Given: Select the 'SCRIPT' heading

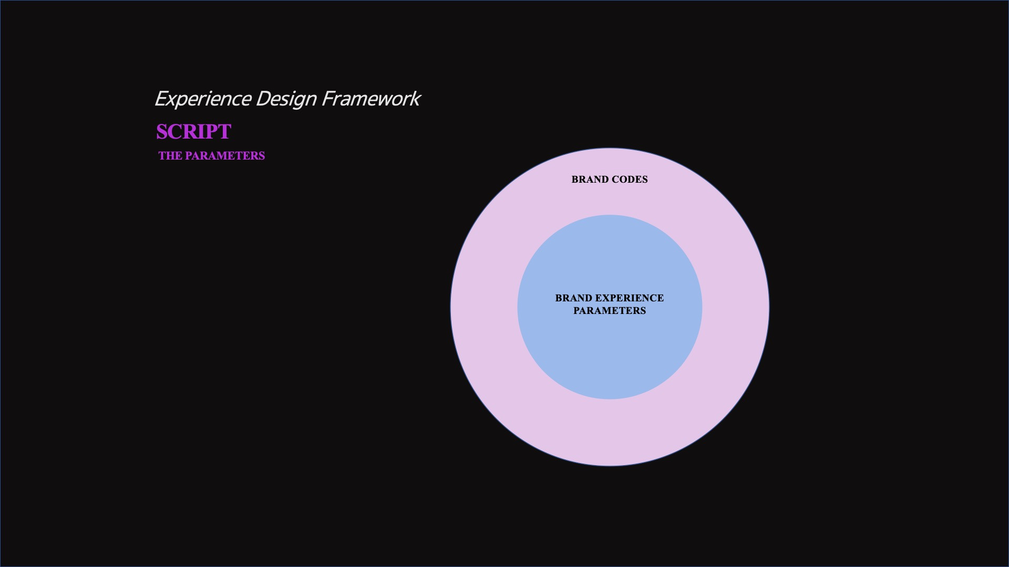Looking at the screenshot, I should 193,132.
